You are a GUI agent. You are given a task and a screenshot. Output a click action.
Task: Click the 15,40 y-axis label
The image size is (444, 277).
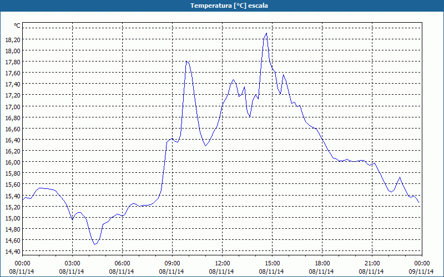(13, 196)
